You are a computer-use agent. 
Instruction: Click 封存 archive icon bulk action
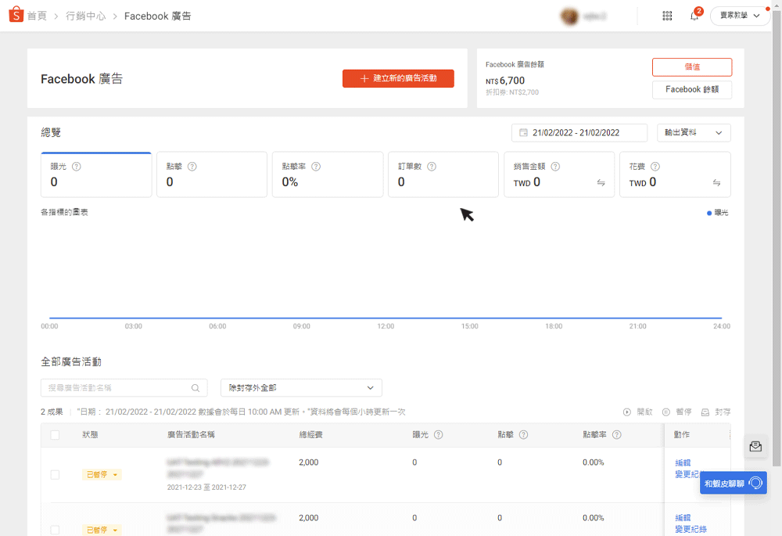pos(705,412)
